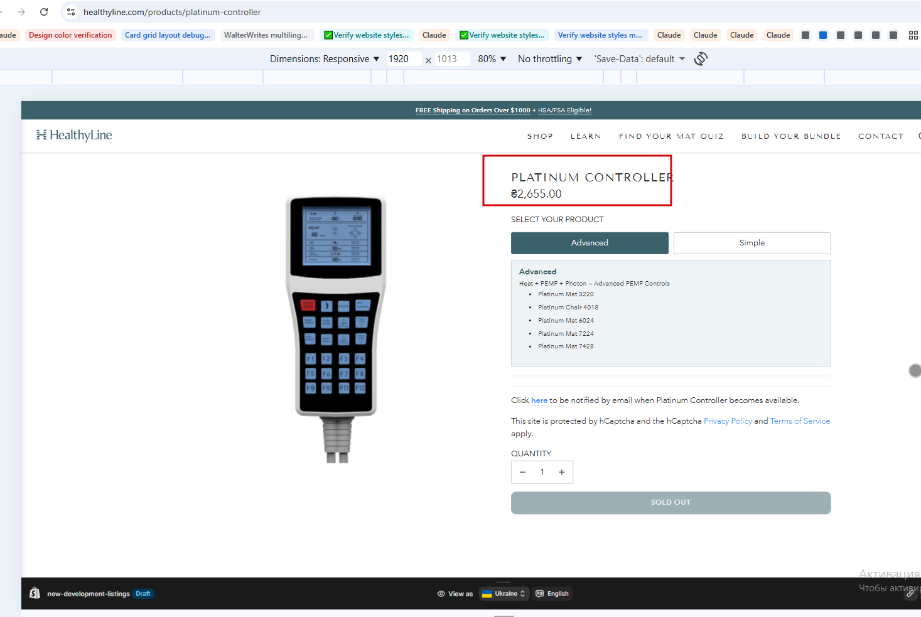Click the SELECT YOUR PRODUCT label

tap(557, 220)
